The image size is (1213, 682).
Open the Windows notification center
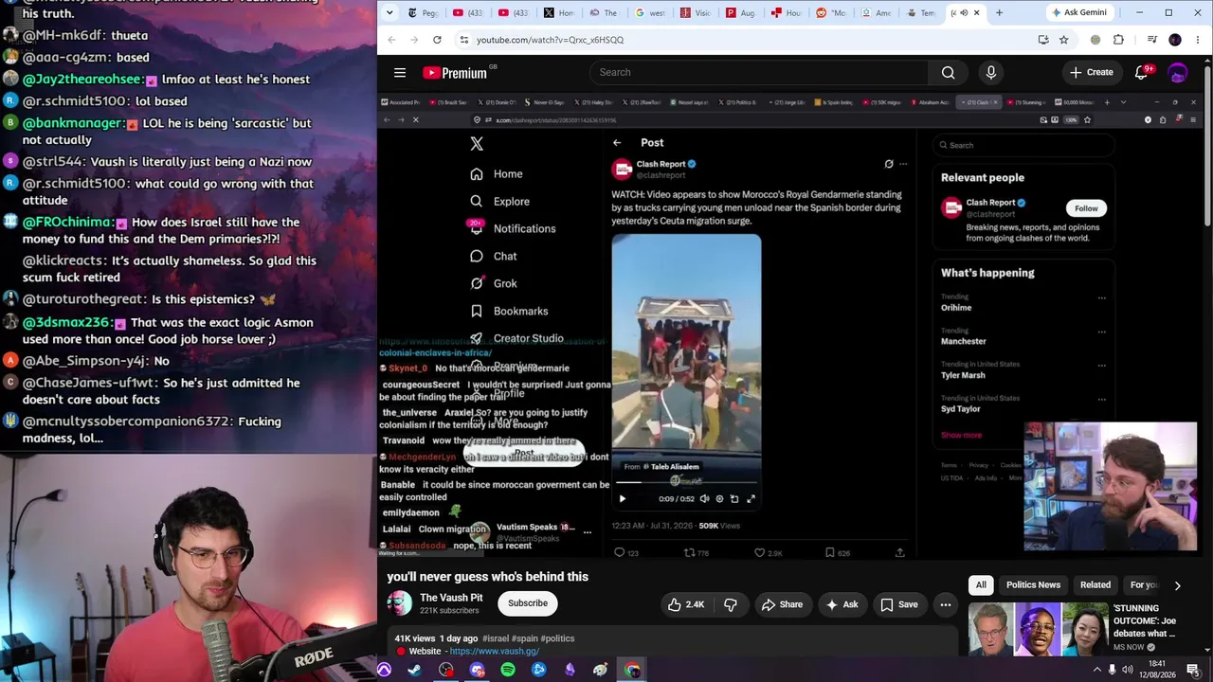pyautogui.click(x=1193, y=671)
